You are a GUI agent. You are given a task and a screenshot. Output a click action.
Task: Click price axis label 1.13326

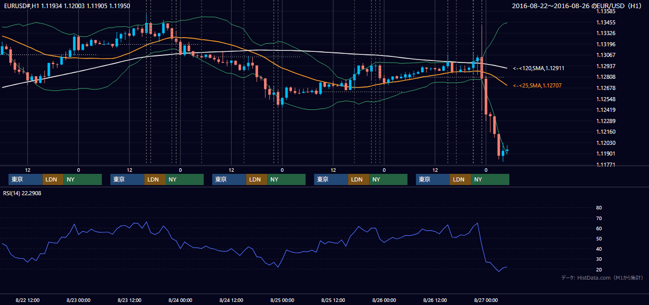[x=605, y=34]
